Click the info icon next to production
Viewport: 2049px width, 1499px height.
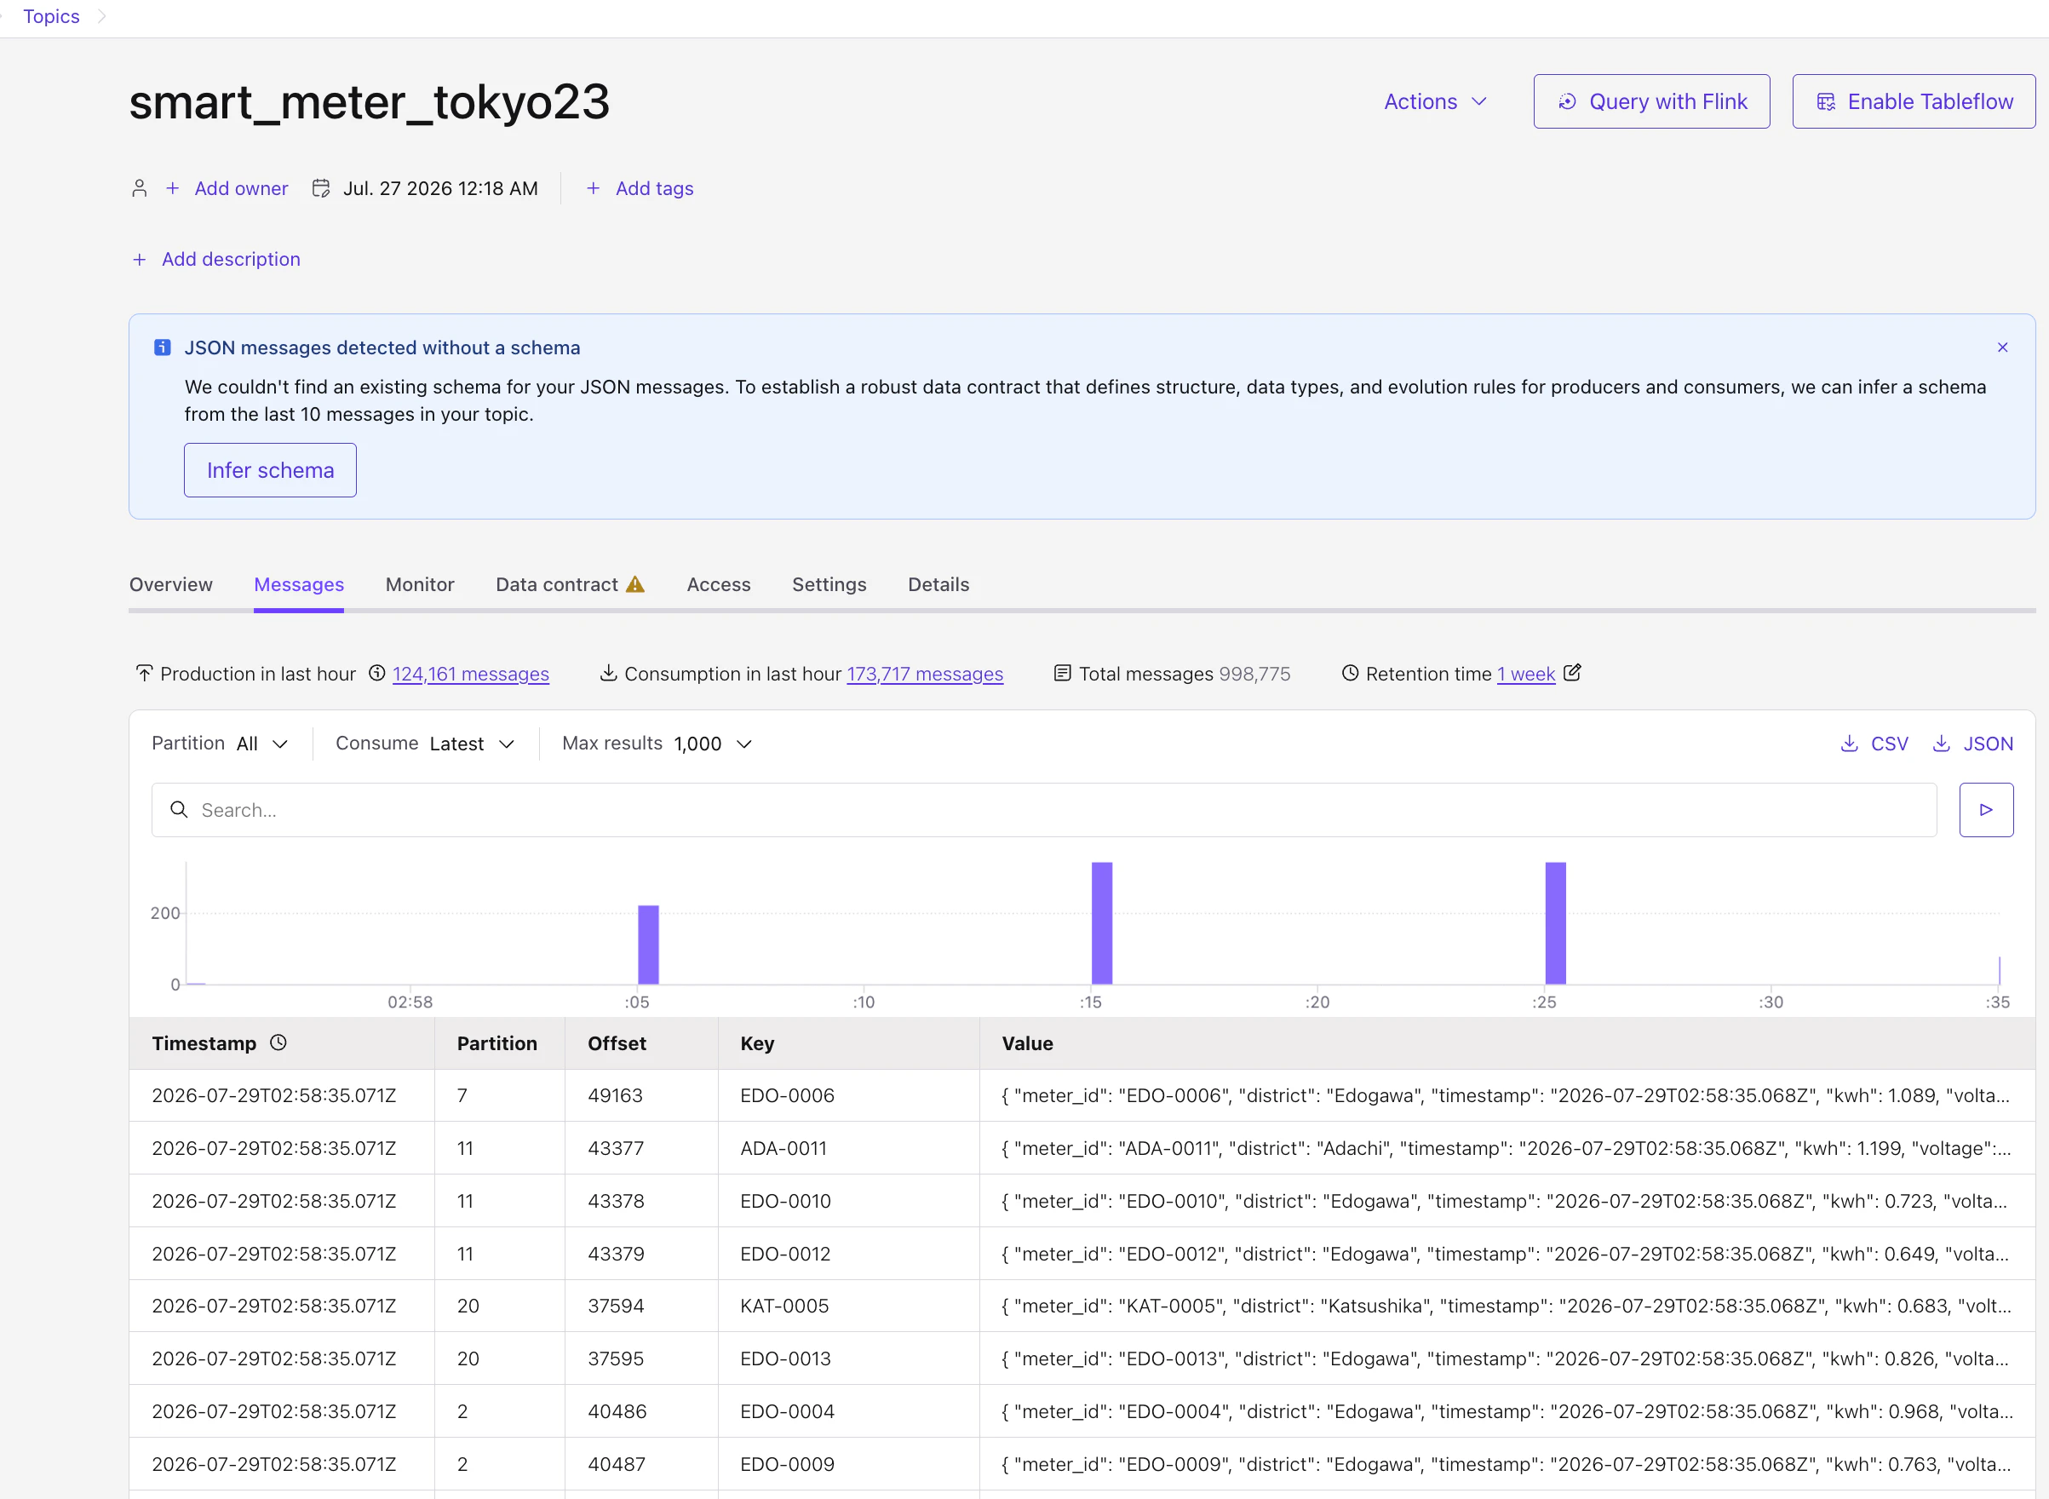click(377, 674)
